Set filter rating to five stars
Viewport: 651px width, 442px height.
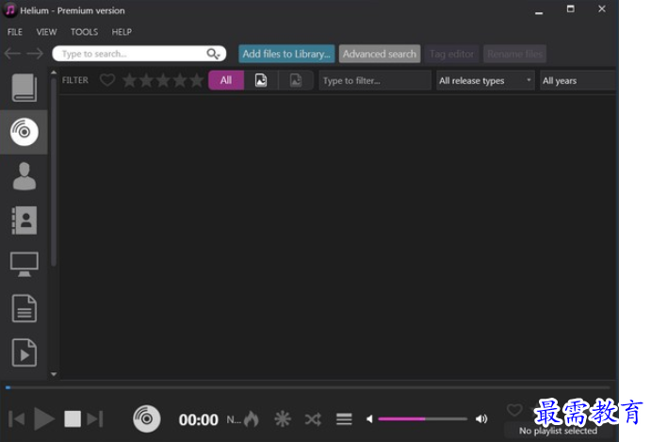point(196,80)
